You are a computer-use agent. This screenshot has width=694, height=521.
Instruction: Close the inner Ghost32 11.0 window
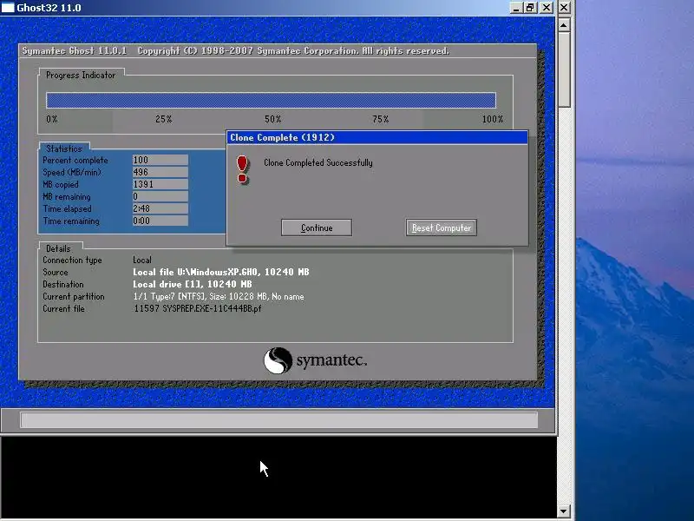tap(547, 8)
